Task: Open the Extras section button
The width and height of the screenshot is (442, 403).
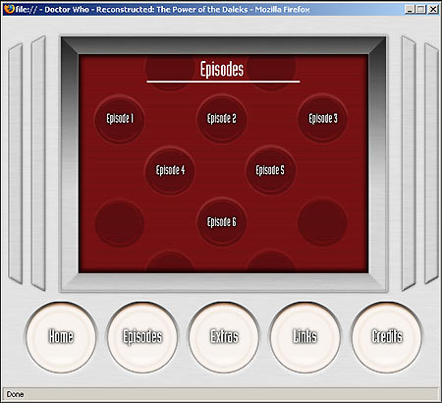Action: (x=224, y=337)
